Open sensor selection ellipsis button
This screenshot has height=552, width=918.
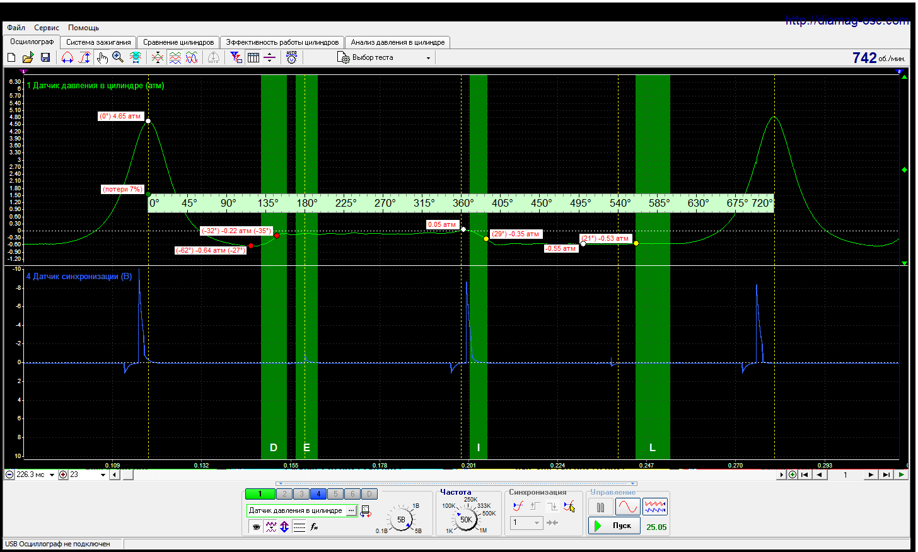coord(352,510)
